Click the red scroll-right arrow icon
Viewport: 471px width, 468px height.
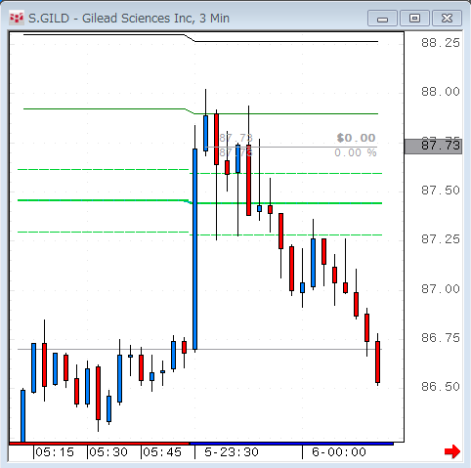coord(452,451)
